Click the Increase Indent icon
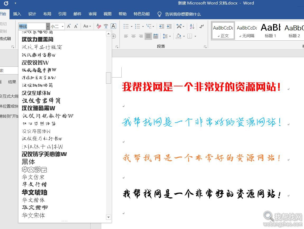Viewport: 304px width, 229px height. 169,26
